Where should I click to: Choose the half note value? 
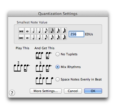tap(34, 30)
